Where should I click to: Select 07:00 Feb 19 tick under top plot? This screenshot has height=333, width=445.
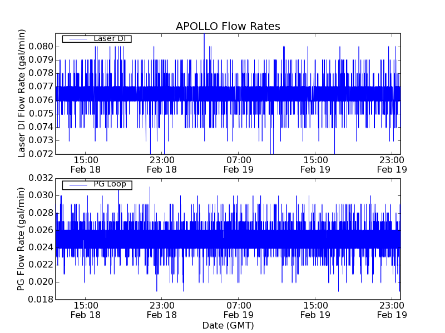239,164
